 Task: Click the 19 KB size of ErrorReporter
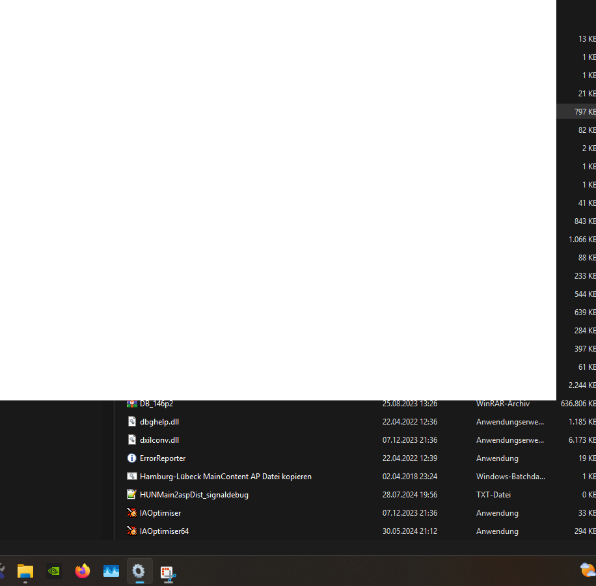587,458
